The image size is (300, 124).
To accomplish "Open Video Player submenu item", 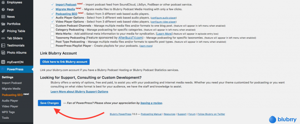I will 10,106.
